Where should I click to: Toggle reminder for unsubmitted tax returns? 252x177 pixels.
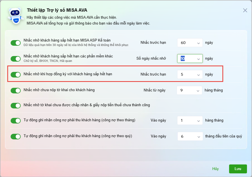16,90
